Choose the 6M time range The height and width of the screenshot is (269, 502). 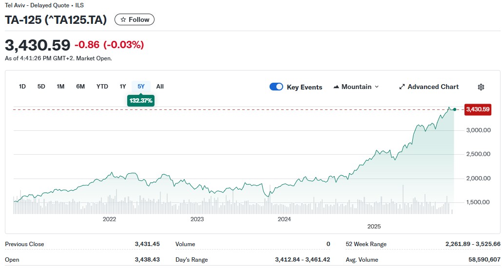pyautogui.click(x=80, y=87)
